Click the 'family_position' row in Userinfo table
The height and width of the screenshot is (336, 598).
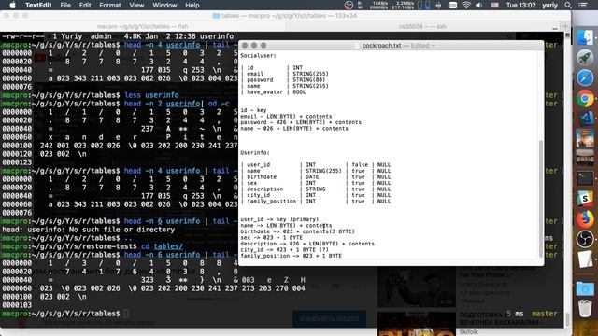click(x=316, y=202)
